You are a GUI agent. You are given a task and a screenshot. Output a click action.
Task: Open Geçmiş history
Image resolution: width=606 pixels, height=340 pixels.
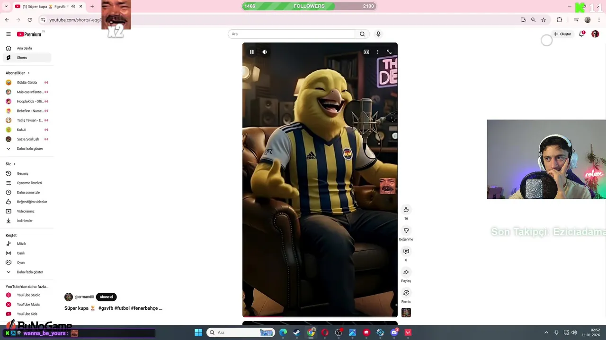point(27,173)
